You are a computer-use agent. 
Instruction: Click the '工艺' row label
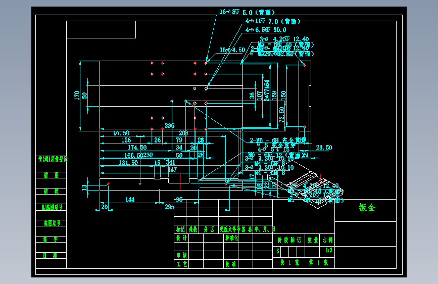[181, 264]
